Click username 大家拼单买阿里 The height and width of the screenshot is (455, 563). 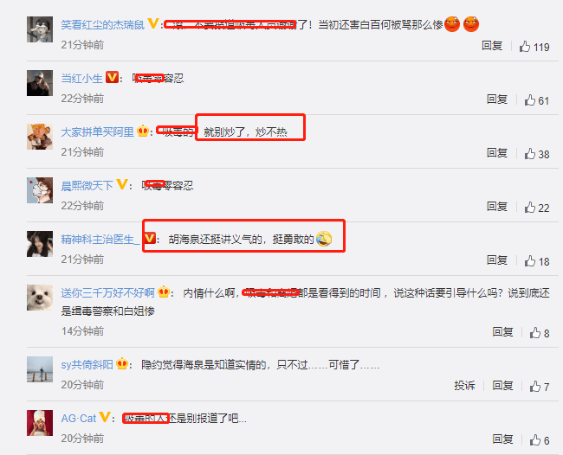point(97,132)
